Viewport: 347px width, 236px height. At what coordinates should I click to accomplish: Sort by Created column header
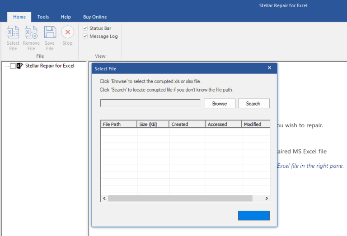(187, 124)
